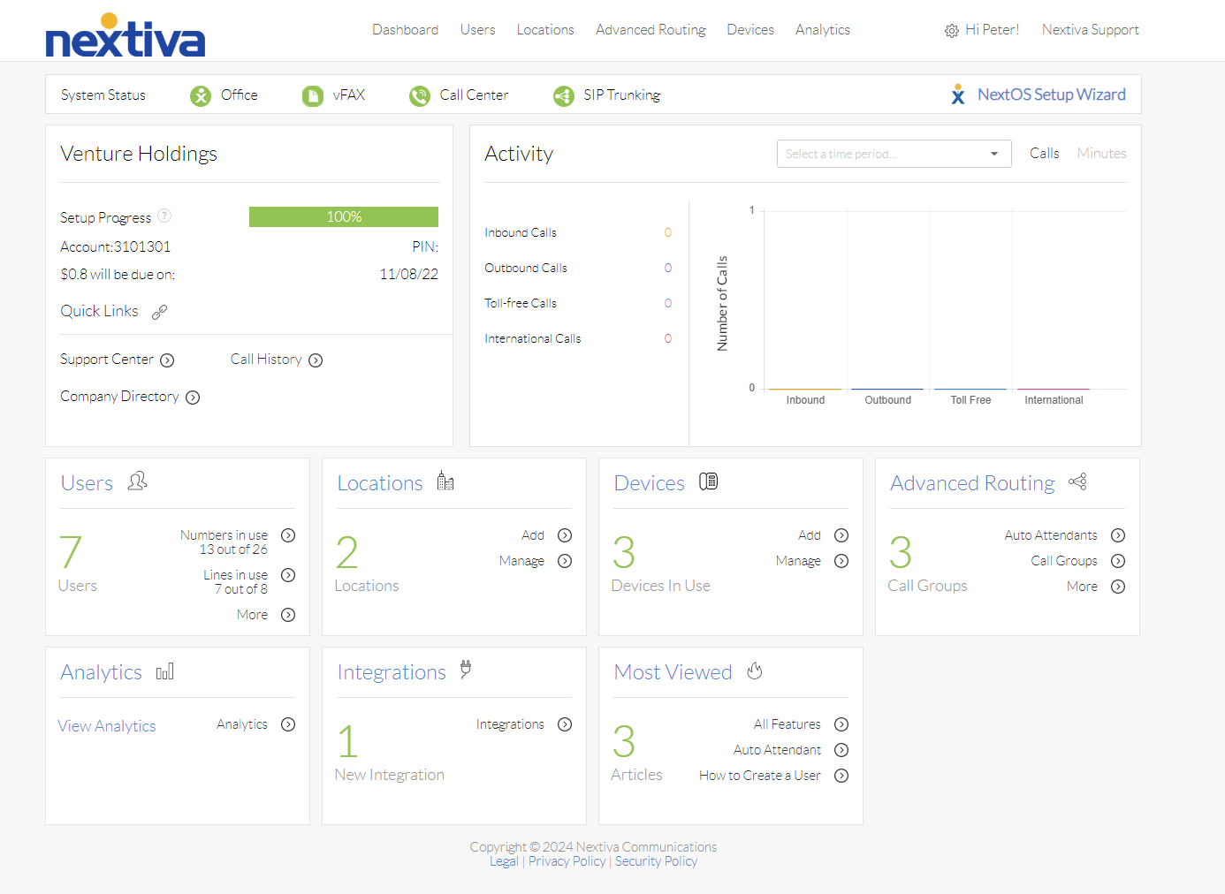This screenshot has width=1225, height=894.
Task: Open Support Center arrow icon
Action: [167, 360]
